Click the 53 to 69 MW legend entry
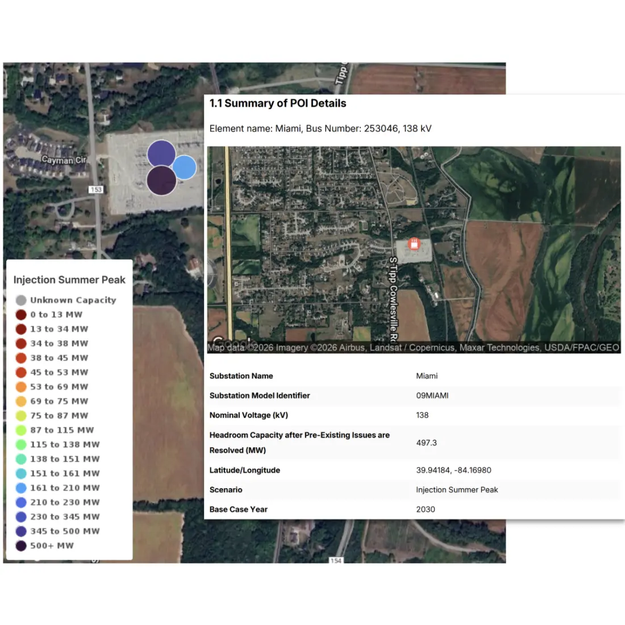 pyautogui.click(x=59, y=386)
